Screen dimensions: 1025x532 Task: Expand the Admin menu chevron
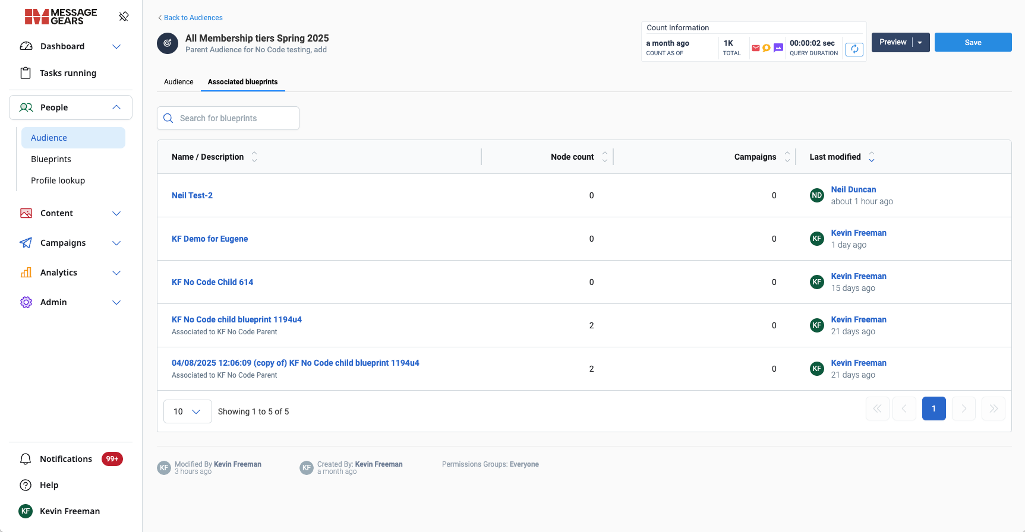[116, 302]
